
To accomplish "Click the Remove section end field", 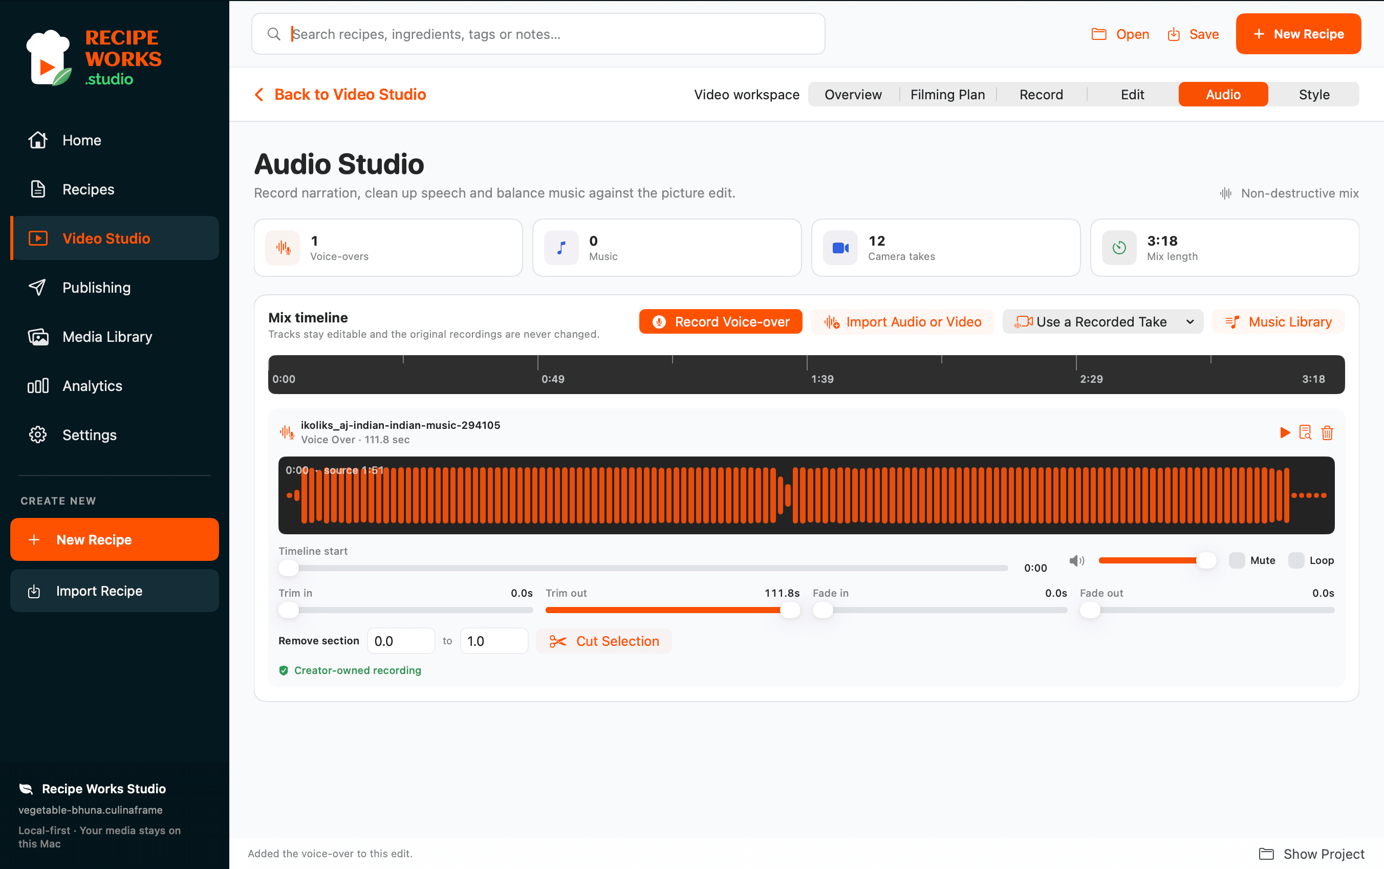I will click(x=494, y=641).
